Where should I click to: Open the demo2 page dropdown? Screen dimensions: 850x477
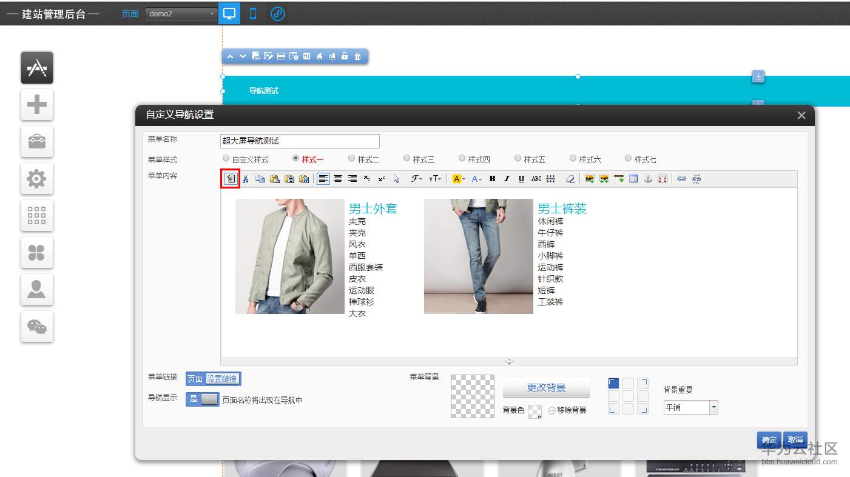point(181,13)
